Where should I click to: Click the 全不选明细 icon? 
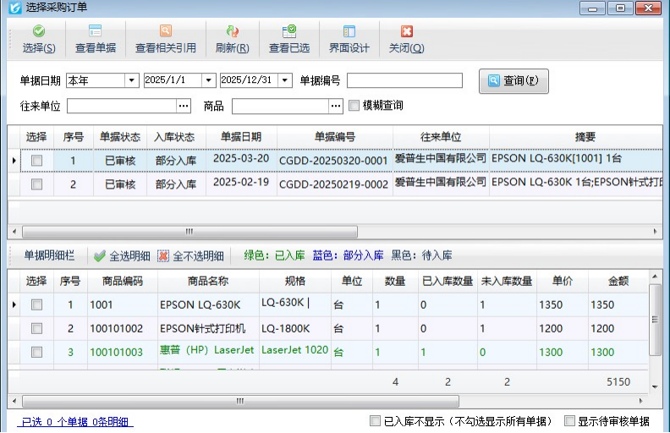point(163,255)
